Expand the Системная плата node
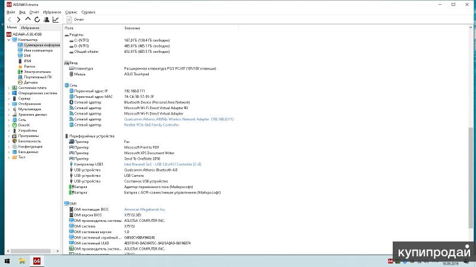The height and width of the screenshot is (267, 476). (9, 88)
